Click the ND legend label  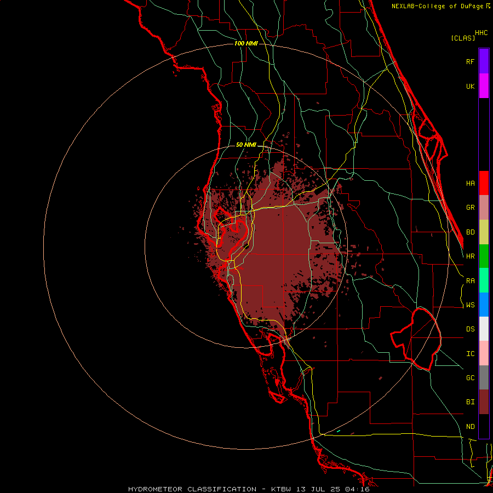pos(470,427)
